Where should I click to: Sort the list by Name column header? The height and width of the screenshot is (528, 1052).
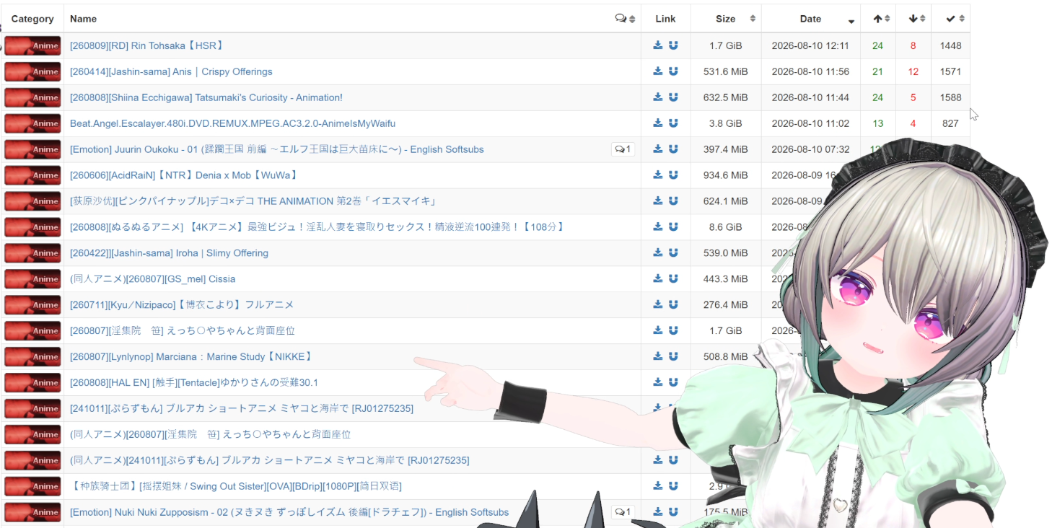(84, 19)
